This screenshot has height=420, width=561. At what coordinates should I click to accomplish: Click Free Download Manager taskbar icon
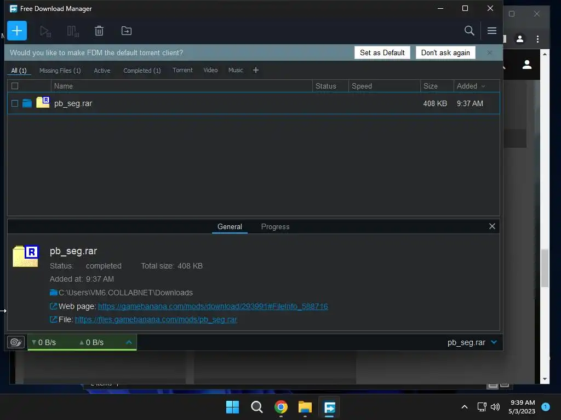click(329, 407)
